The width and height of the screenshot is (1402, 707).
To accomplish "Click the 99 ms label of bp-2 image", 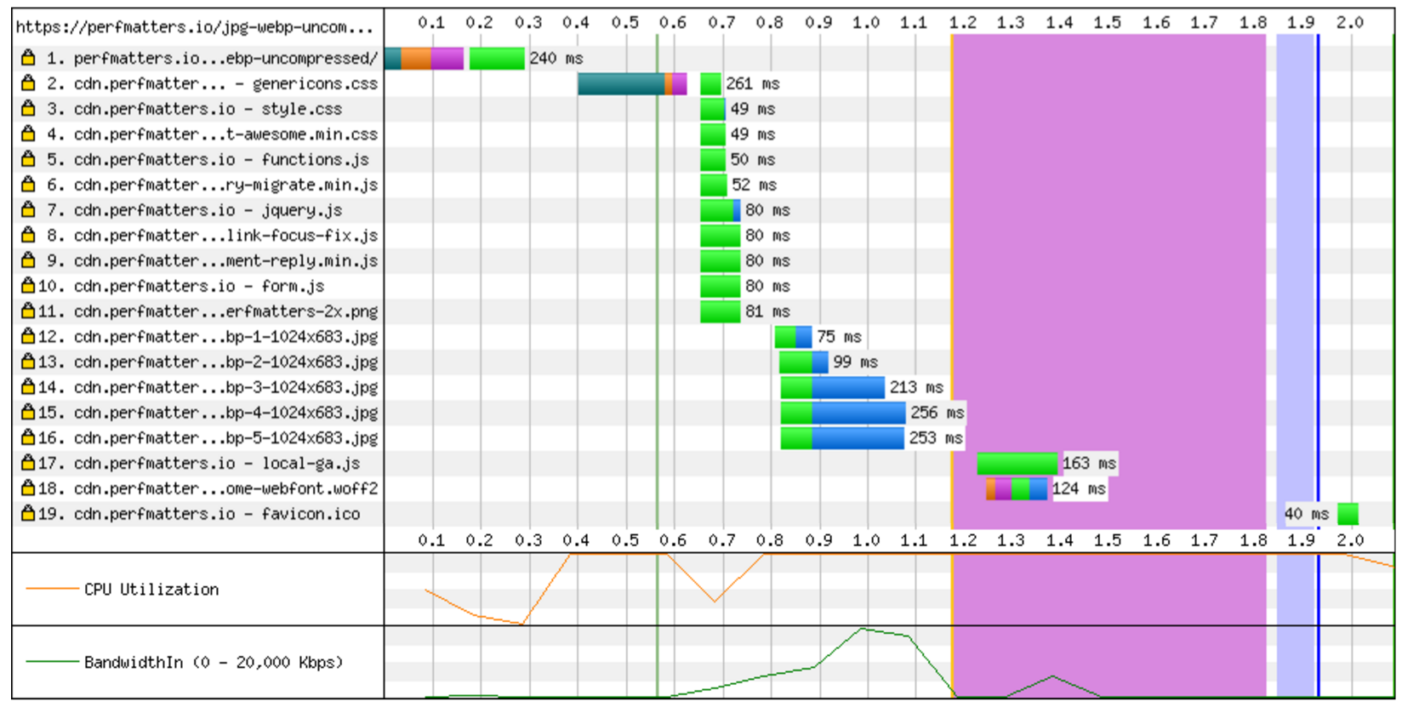I will 855,362.
